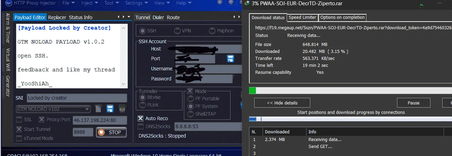Choose PLink as tunneller
The width and height of the screenshot is (452, 156).
click(142, 105)
